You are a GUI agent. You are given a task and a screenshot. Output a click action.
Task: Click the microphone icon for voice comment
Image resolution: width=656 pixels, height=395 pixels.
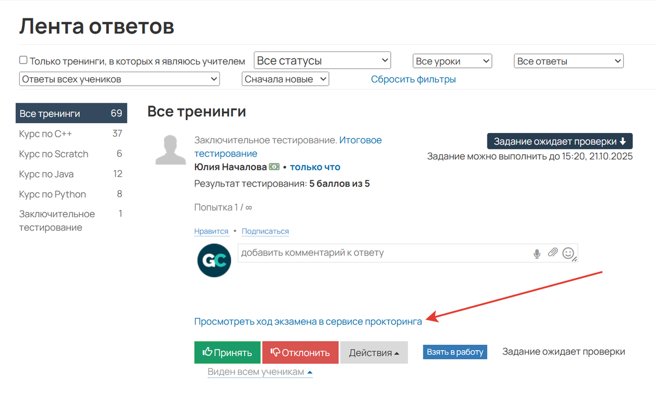(x=537, y=253)
